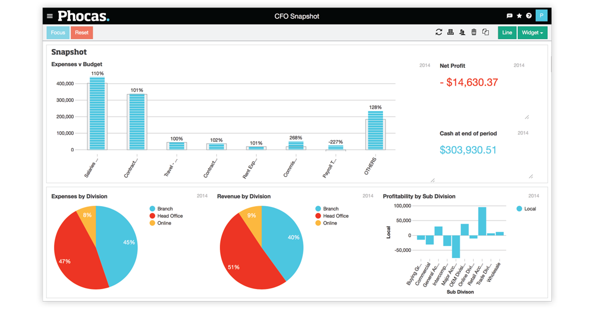Open the hamburger navigation menu

point(49,15)
